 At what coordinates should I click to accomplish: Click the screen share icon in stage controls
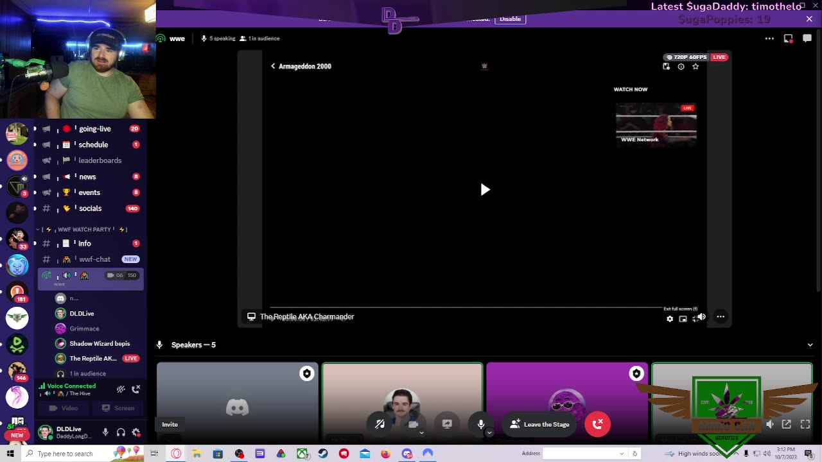click(x=447, y=424)
